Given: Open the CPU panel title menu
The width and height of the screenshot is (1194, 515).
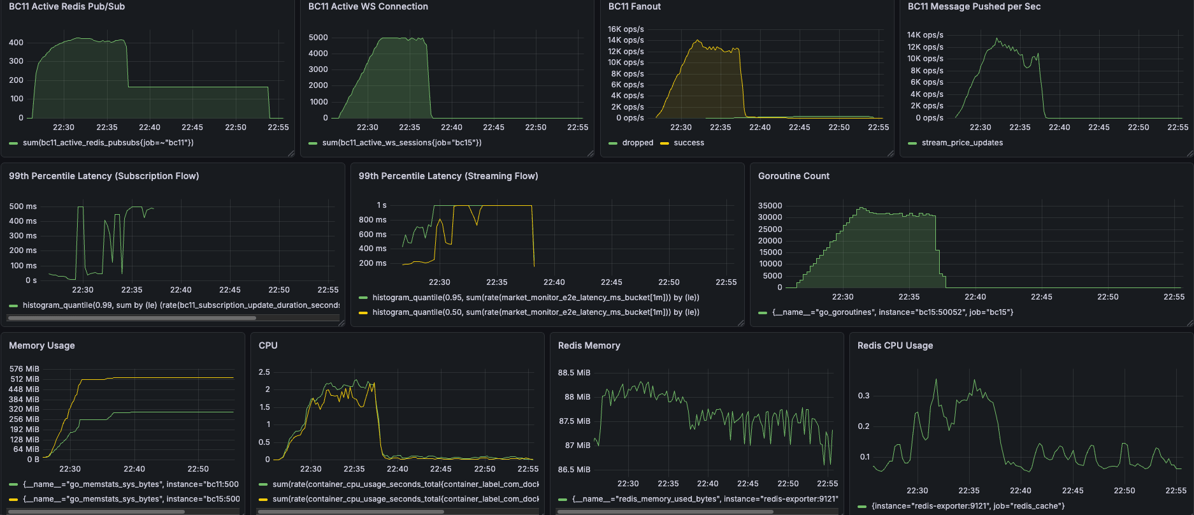Looking at the screenshot, I should point(268,345).
